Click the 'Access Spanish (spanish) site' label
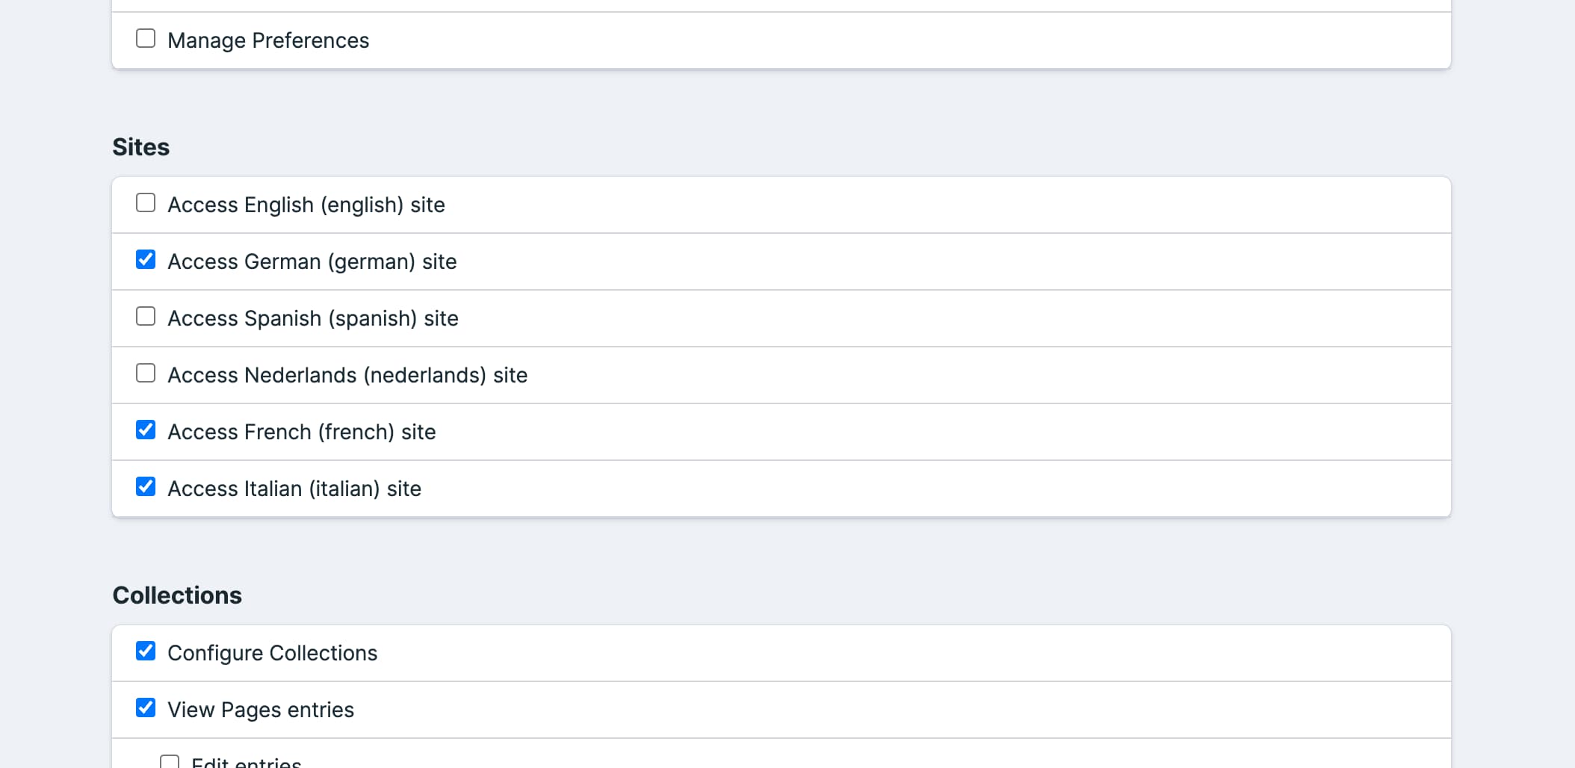The width and height of the screenshot is (1575, 768). (x=312, y=318)
